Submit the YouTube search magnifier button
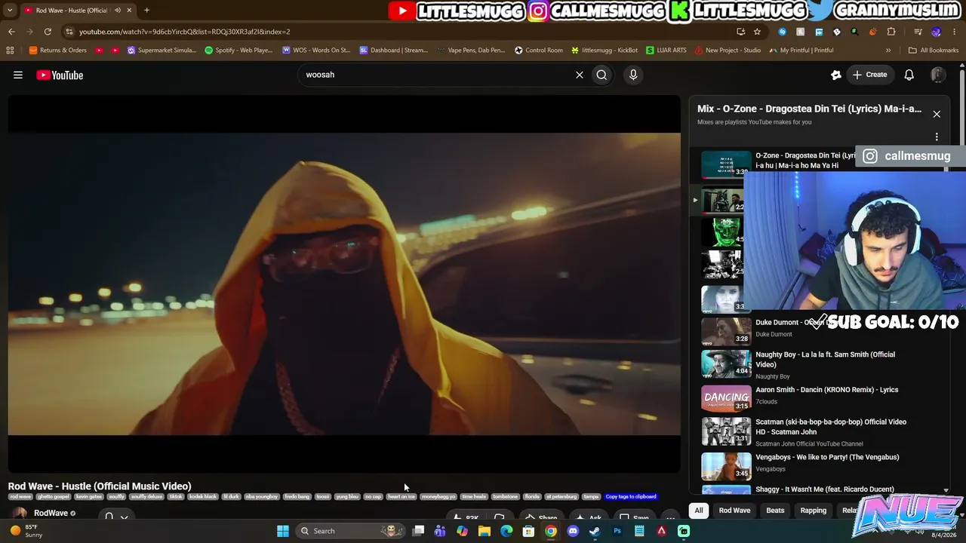The image size is (966, 543). [601, 75]
